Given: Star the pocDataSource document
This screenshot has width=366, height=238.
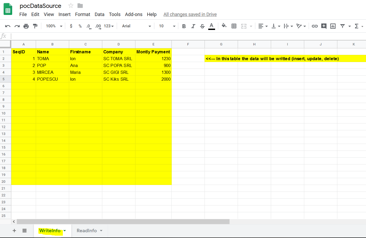Looking at the screenshot, I should pos(71,6).
